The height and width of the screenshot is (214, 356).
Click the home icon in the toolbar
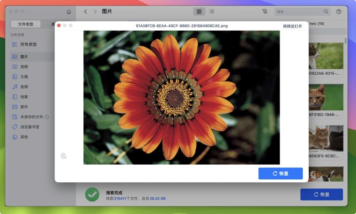tap(68, 11)
